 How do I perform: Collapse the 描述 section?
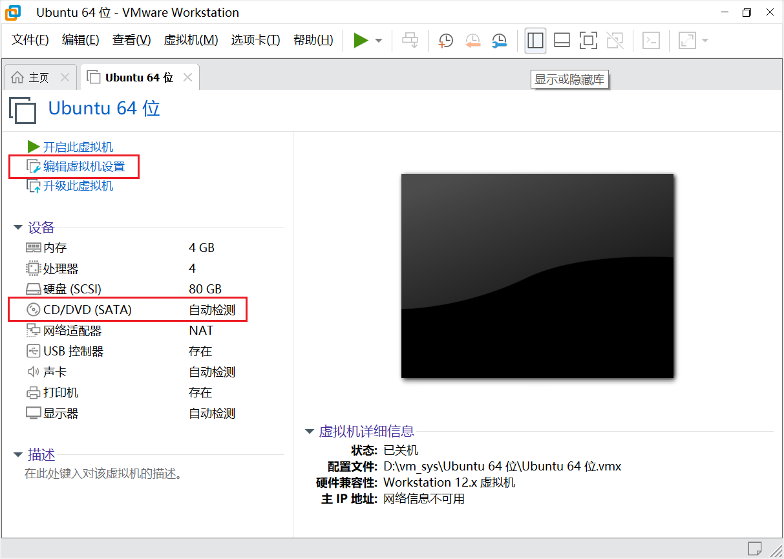click(x=18, y=455)
